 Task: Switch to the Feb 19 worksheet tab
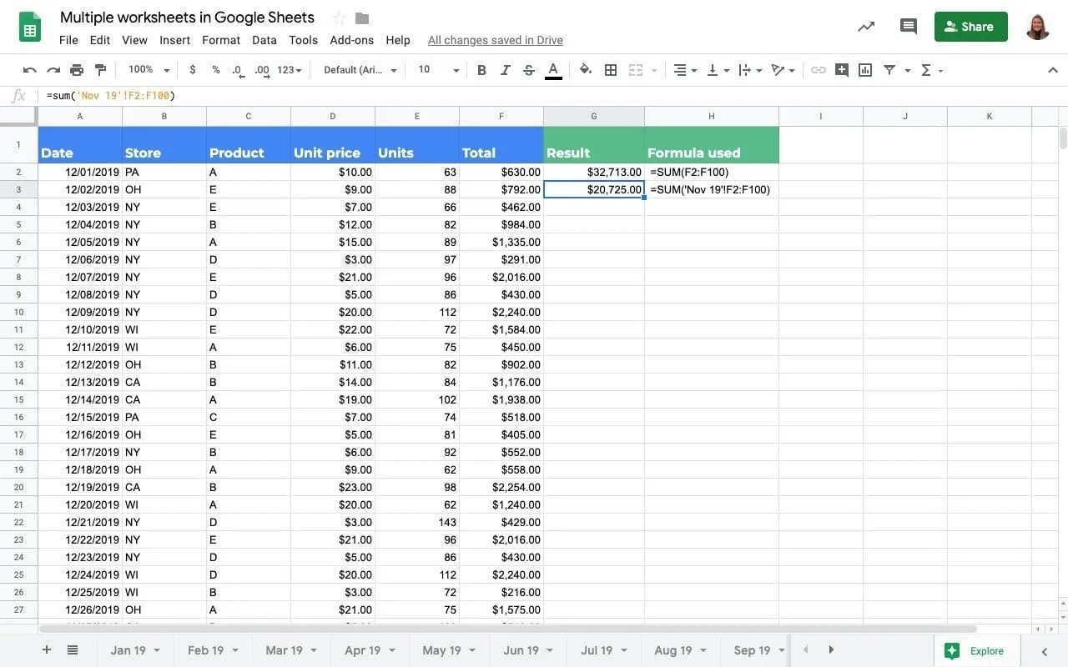click(x=207, y=649)
